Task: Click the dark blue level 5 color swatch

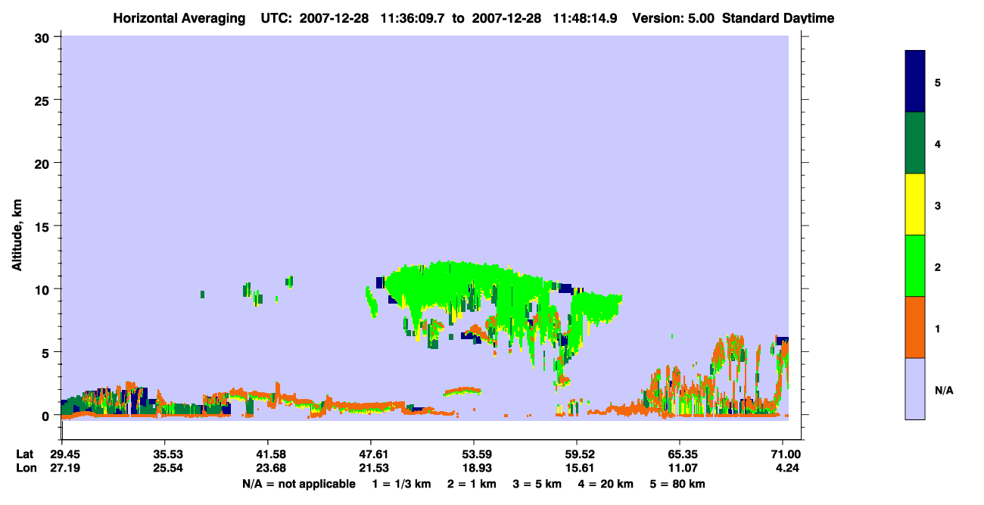Action: point(915,82)
